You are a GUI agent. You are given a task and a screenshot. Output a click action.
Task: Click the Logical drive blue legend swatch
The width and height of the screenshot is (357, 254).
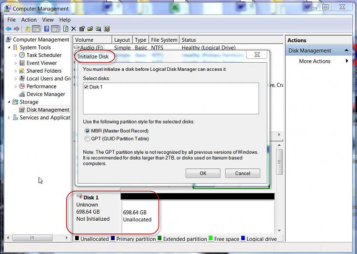point(243,238)
